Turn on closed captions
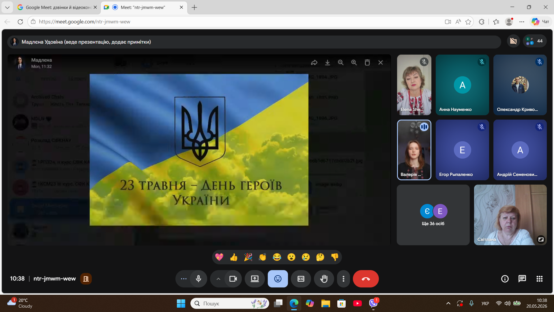Viewport: 554px width, 312px height. tap(301, 279)
